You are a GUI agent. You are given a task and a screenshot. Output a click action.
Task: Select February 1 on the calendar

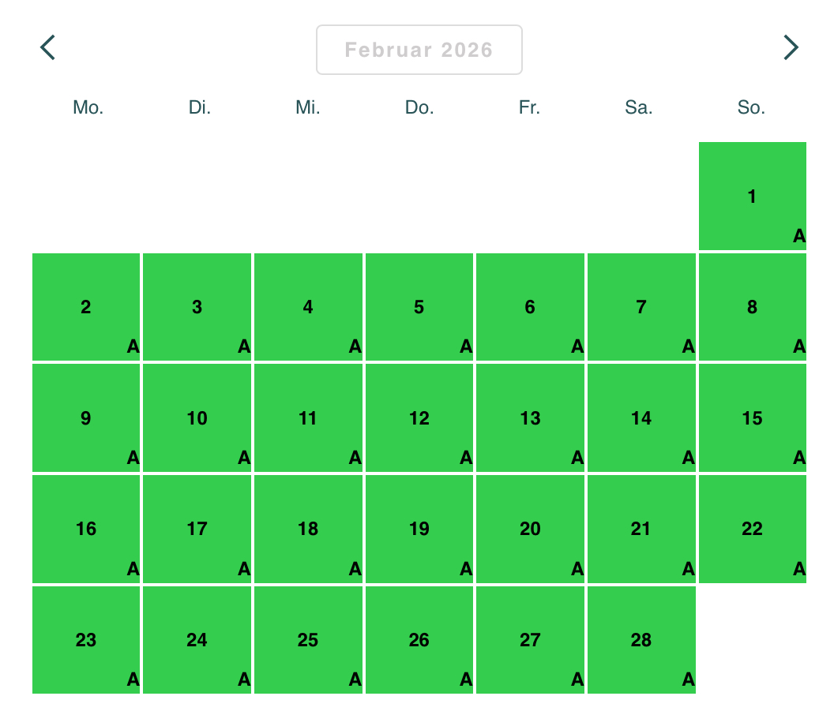pos(752,196)
